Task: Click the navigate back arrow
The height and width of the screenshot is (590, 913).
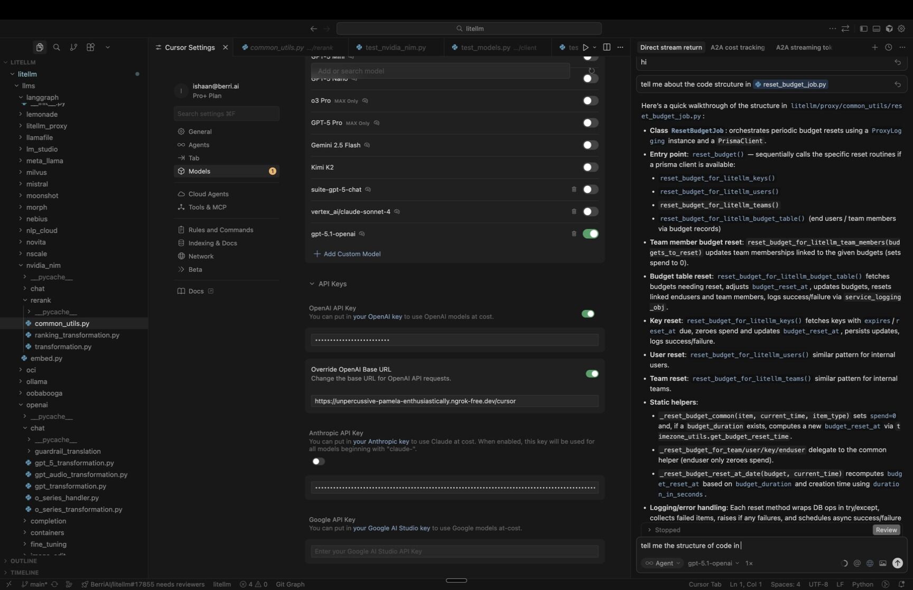Action: [x=314, y=29]
